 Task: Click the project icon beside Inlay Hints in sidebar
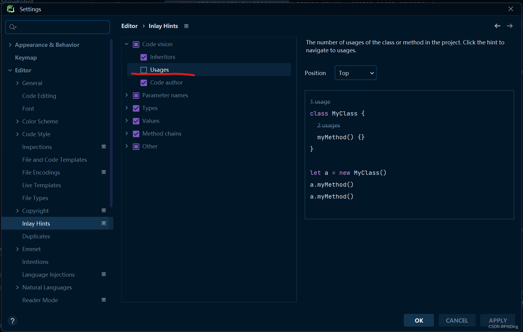[104, 223]
